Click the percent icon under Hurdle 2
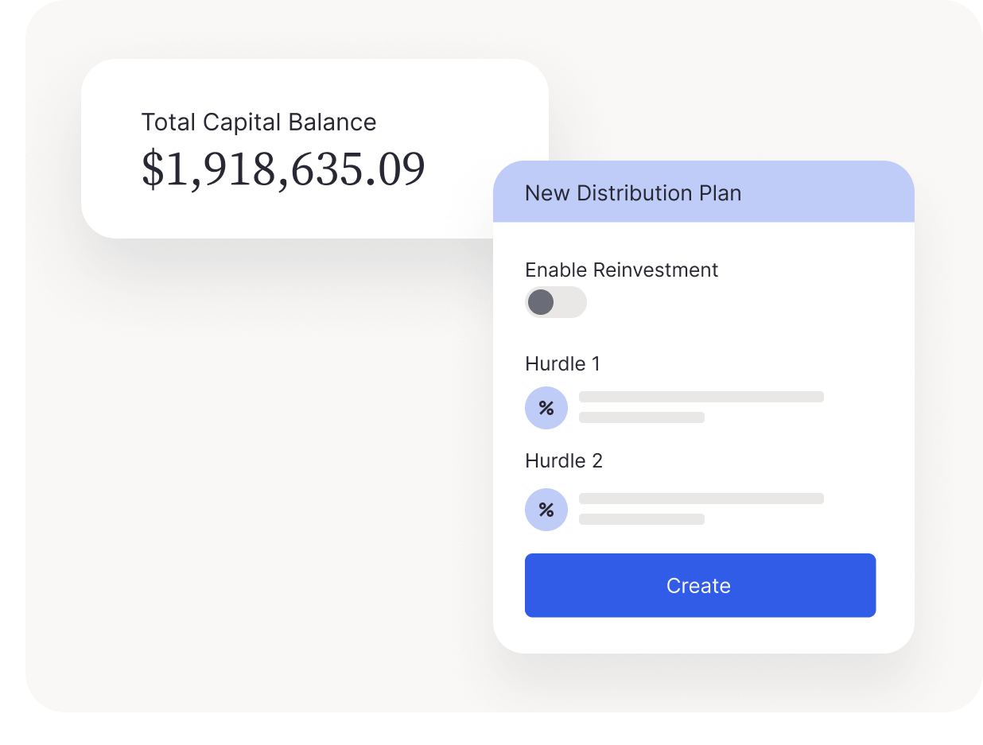This screenshot has width=983, height=745. [546, 510]
